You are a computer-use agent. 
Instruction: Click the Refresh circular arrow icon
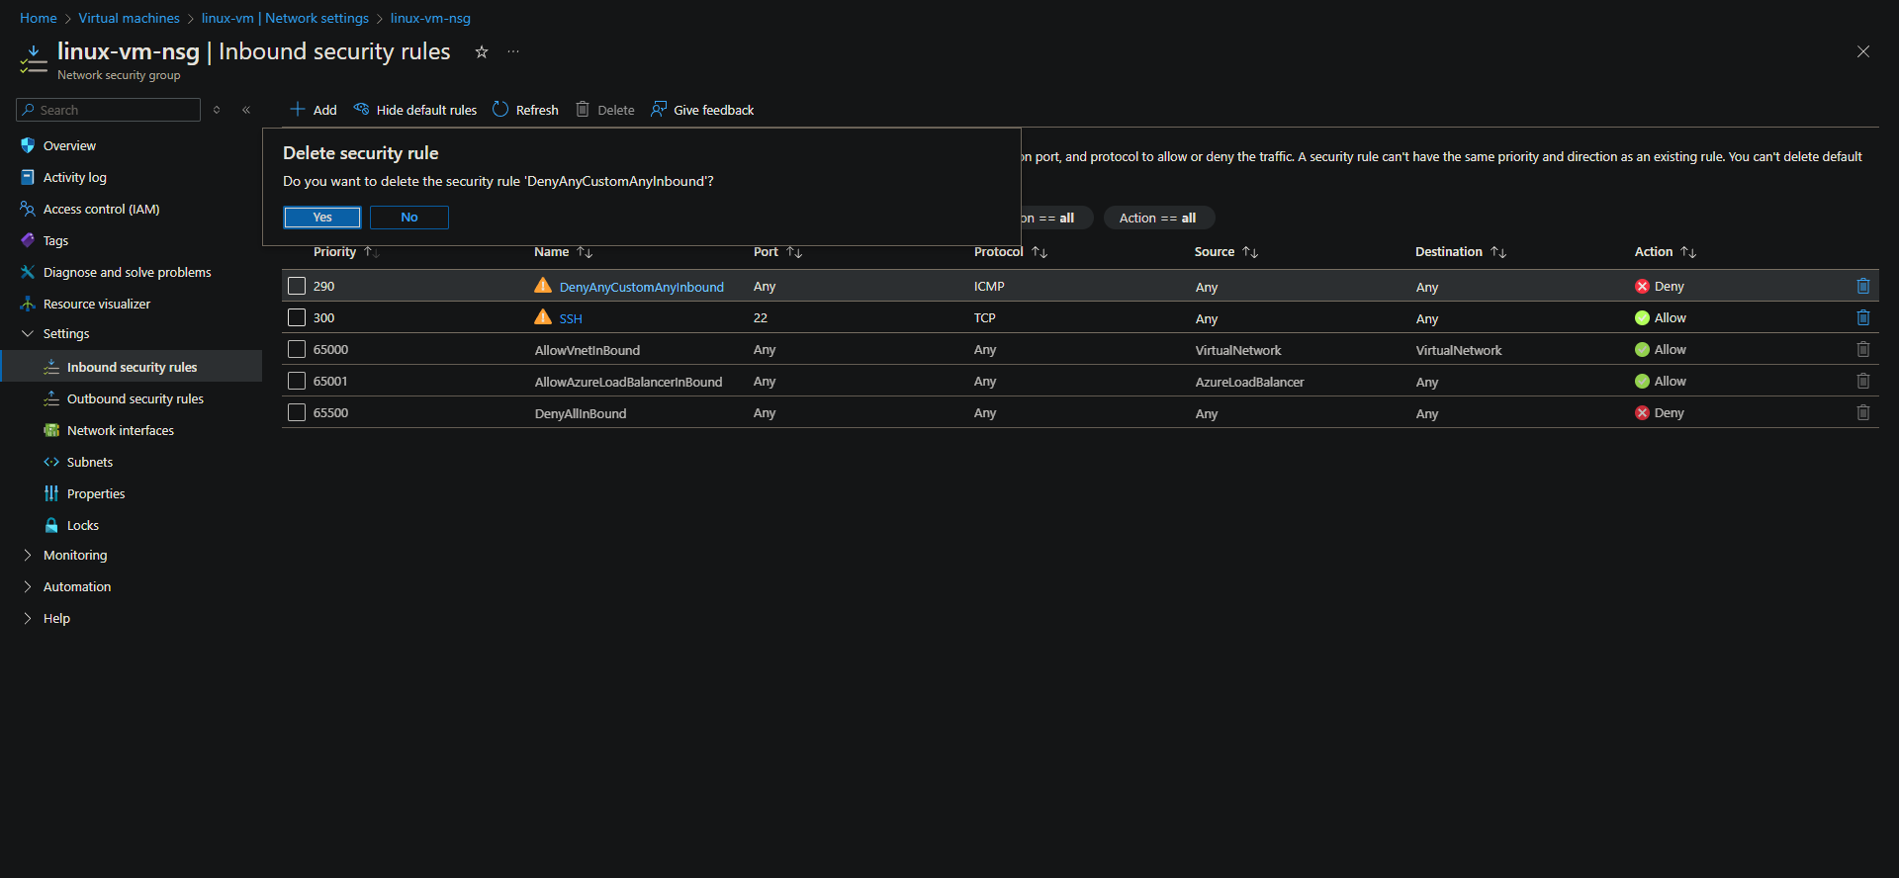tap(500, 110)
